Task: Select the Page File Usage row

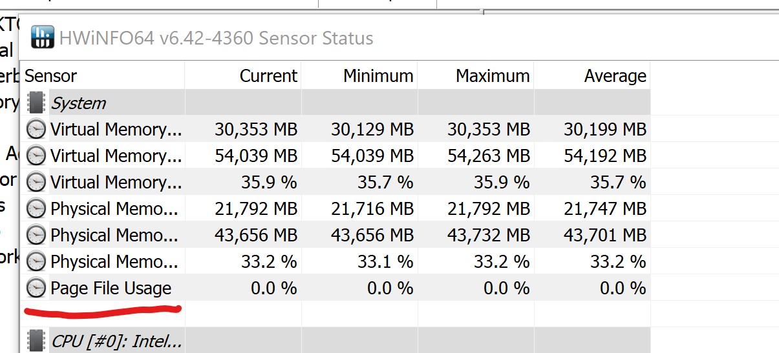Action: (x=336, y=288)
